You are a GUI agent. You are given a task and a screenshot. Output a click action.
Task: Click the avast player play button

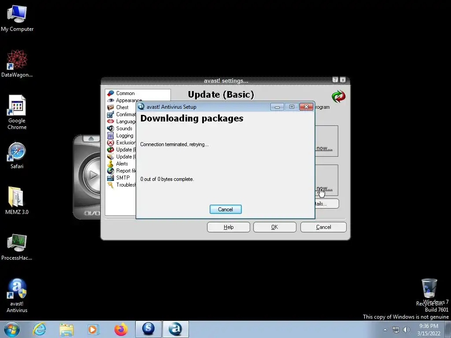[92, 175]
